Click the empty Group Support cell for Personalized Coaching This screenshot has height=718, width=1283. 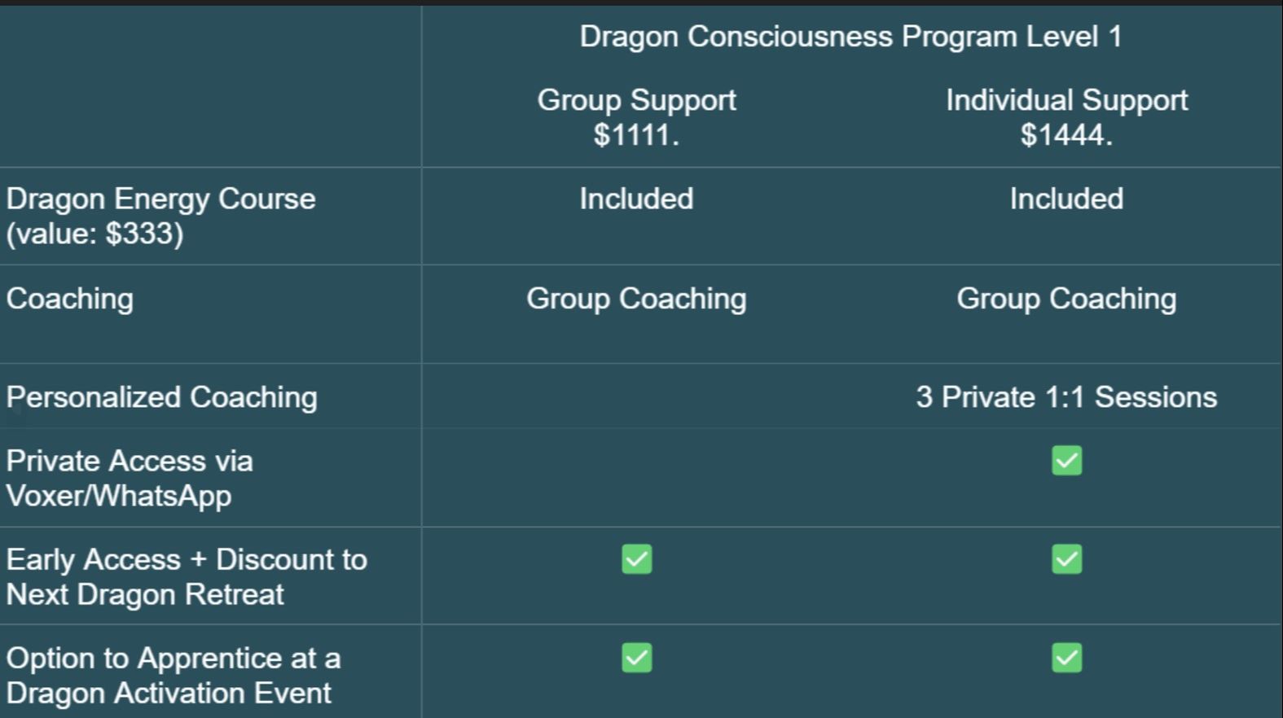636,397
